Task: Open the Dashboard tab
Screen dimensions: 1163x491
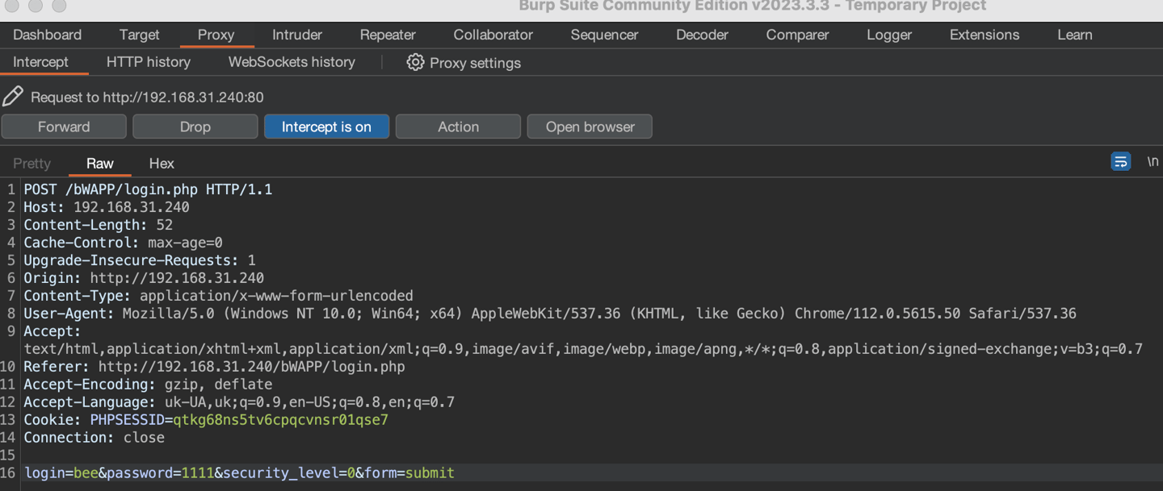Action: pyautogui.click(x=48, y=35)
